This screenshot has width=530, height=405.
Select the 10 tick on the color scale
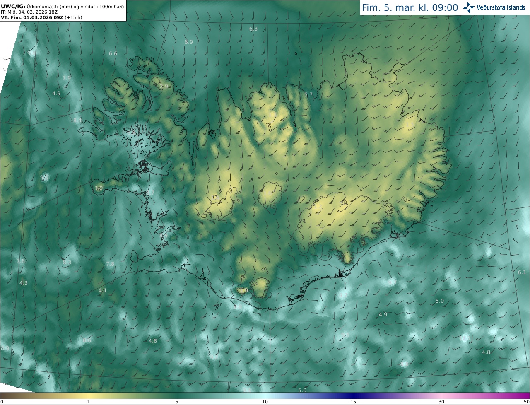pos(265,402)
